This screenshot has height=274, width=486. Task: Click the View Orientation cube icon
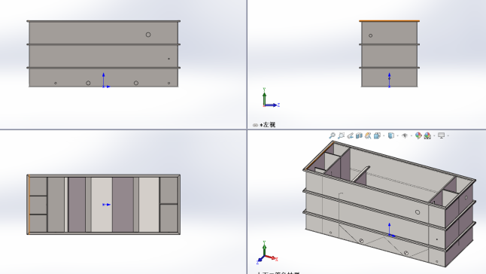pyautogui.click(x=377, y=135)
